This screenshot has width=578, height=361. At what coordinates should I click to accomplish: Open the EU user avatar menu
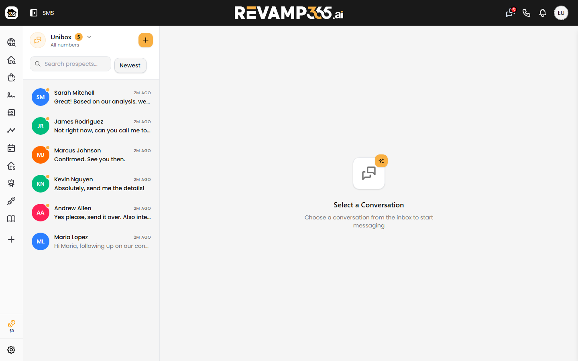[x=561, y=13]
